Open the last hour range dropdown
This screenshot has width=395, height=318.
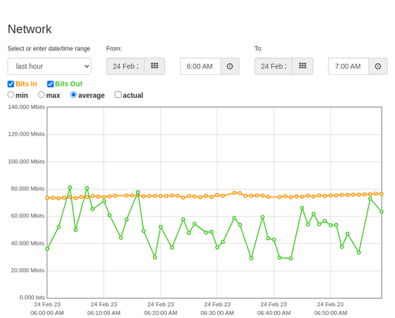[x=50, y=66]
